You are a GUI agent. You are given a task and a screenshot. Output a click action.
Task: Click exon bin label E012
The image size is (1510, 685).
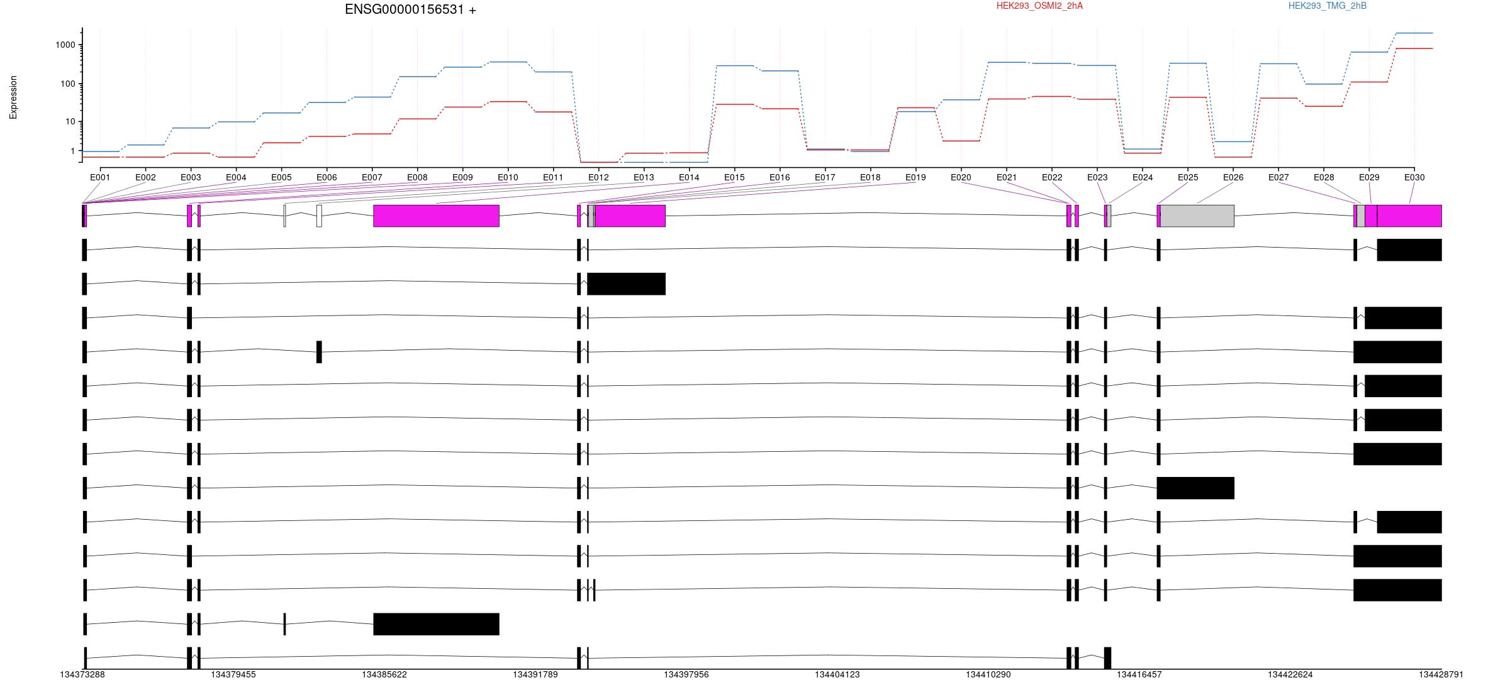pyautogui.click(x=598, y=177)
